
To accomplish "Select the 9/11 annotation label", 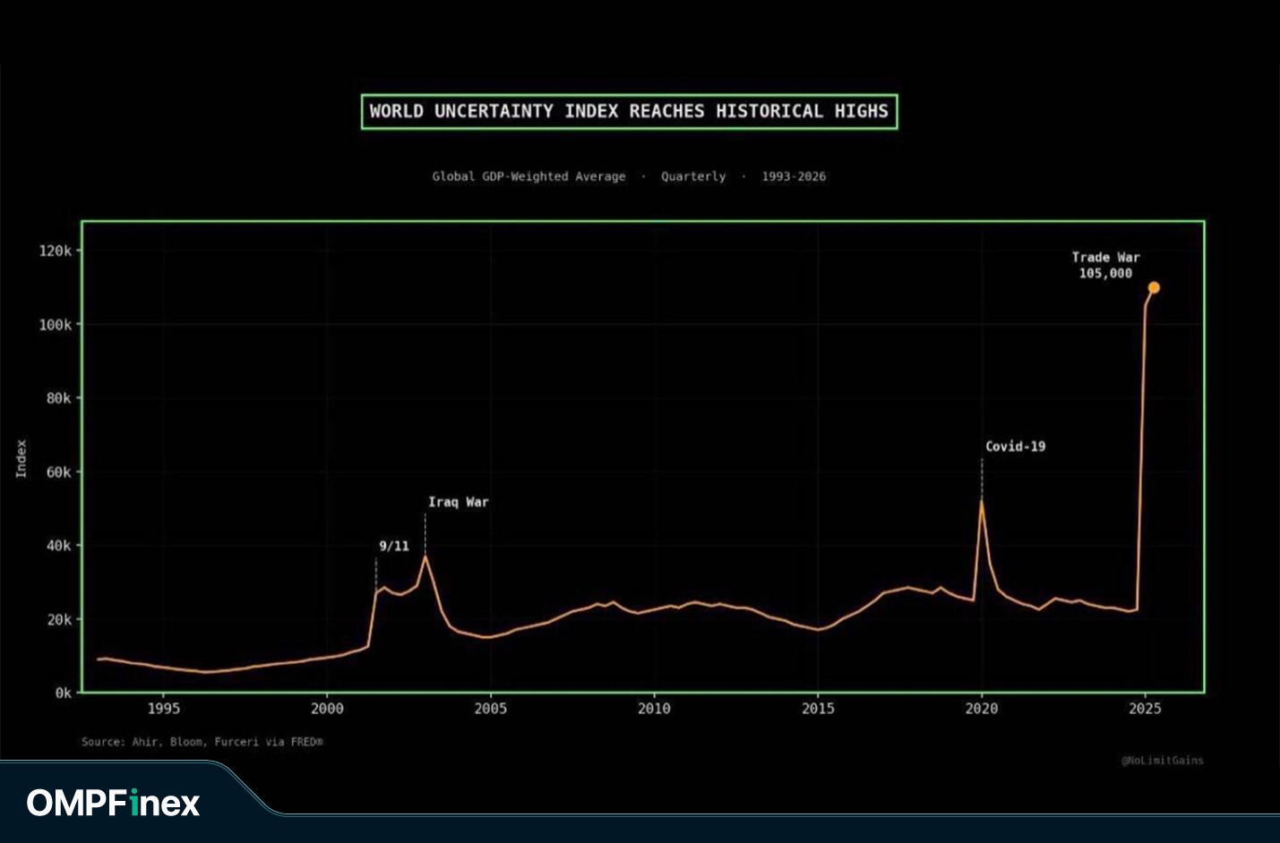I will click(393, 546).
